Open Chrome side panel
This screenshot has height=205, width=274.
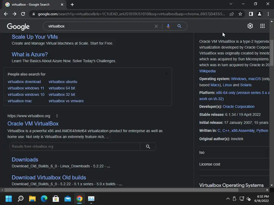pos(251,14)
